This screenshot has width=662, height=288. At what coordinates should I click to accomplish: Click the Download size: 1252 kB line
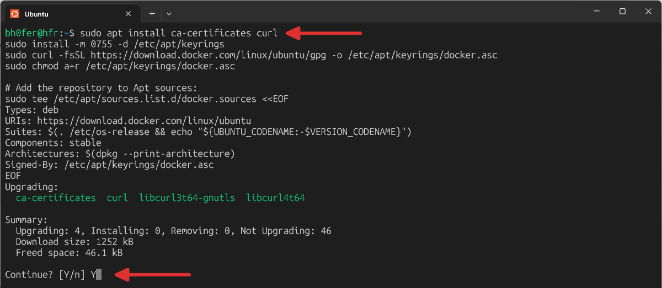coord(74,242)
